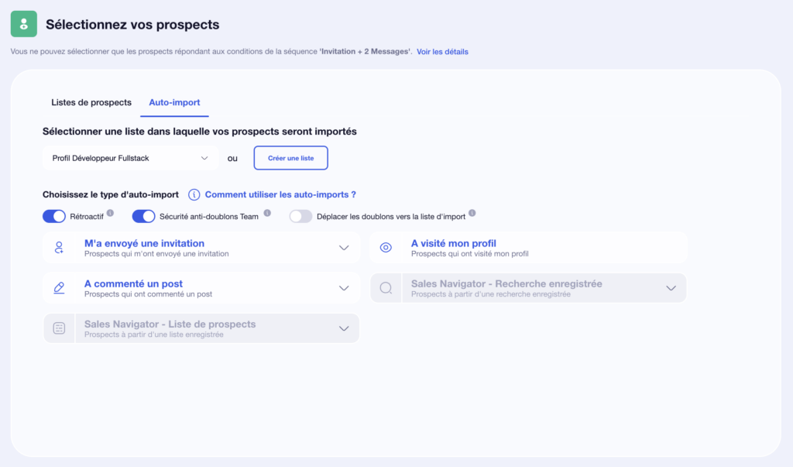The height and width of the screenshot is (467, 793).
Task: Click the eye icon beside A visité mon profil
Action: pos(386,247)
